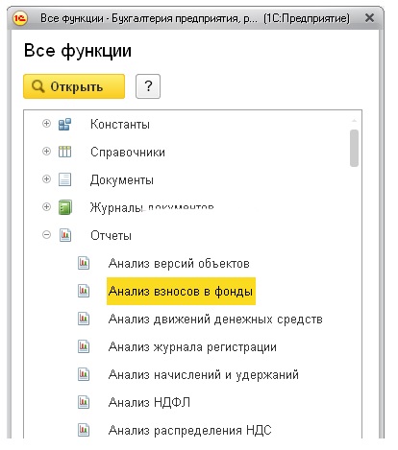Expand the Справочники branch
398x450 pixels.
coord(46,151)
